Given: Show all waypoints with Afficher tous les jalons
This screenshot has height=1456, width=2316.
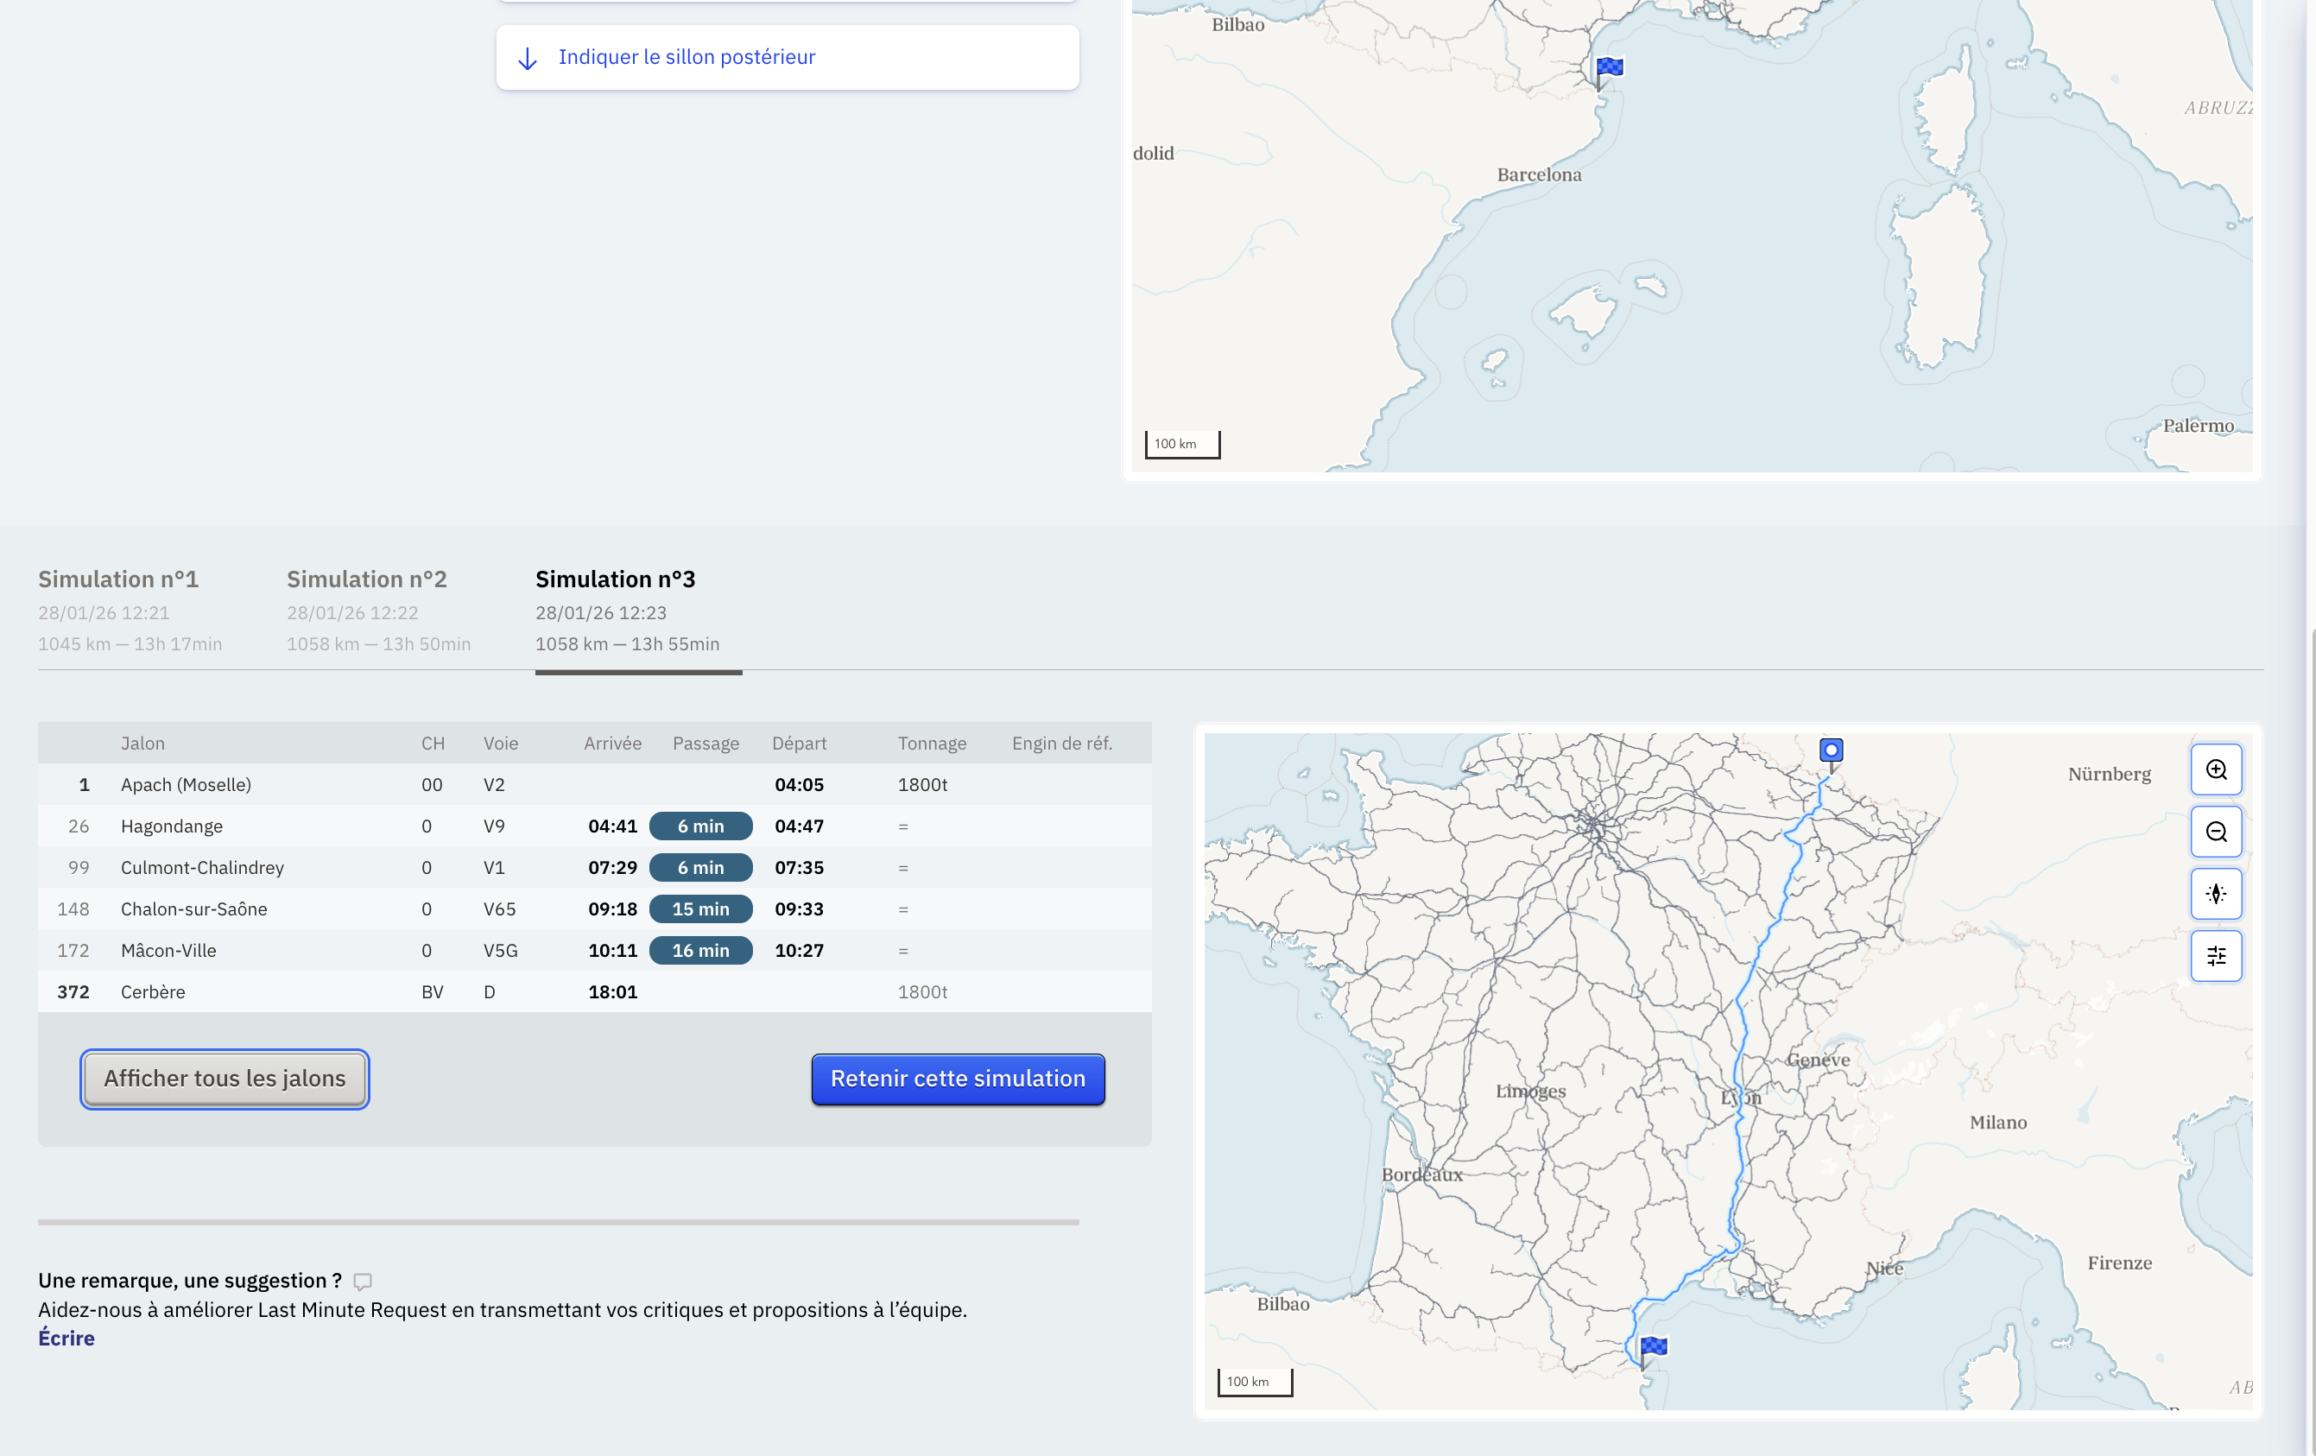Looking at the screenshot, I should pos(225,1079).
